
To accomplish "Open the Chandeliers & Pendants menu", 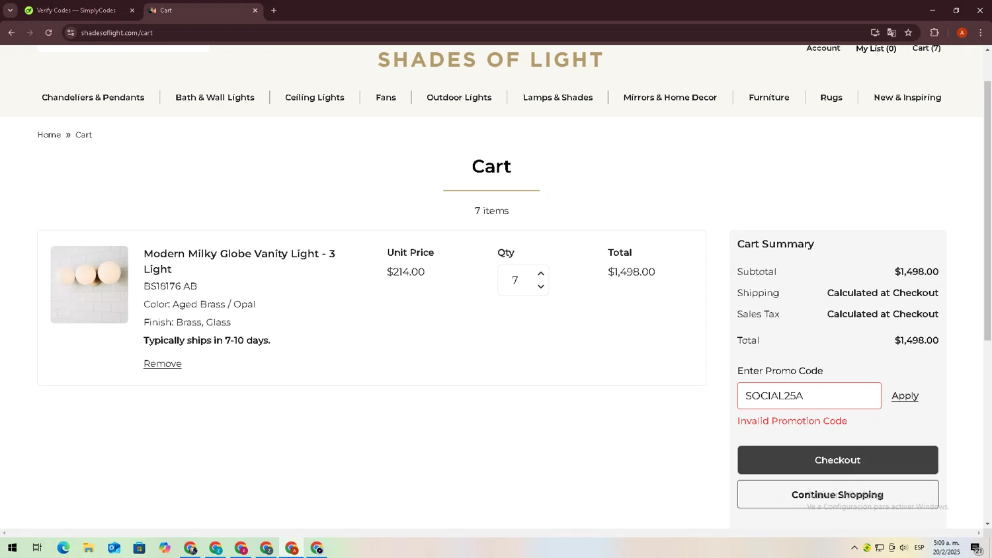I will (93, 97).
